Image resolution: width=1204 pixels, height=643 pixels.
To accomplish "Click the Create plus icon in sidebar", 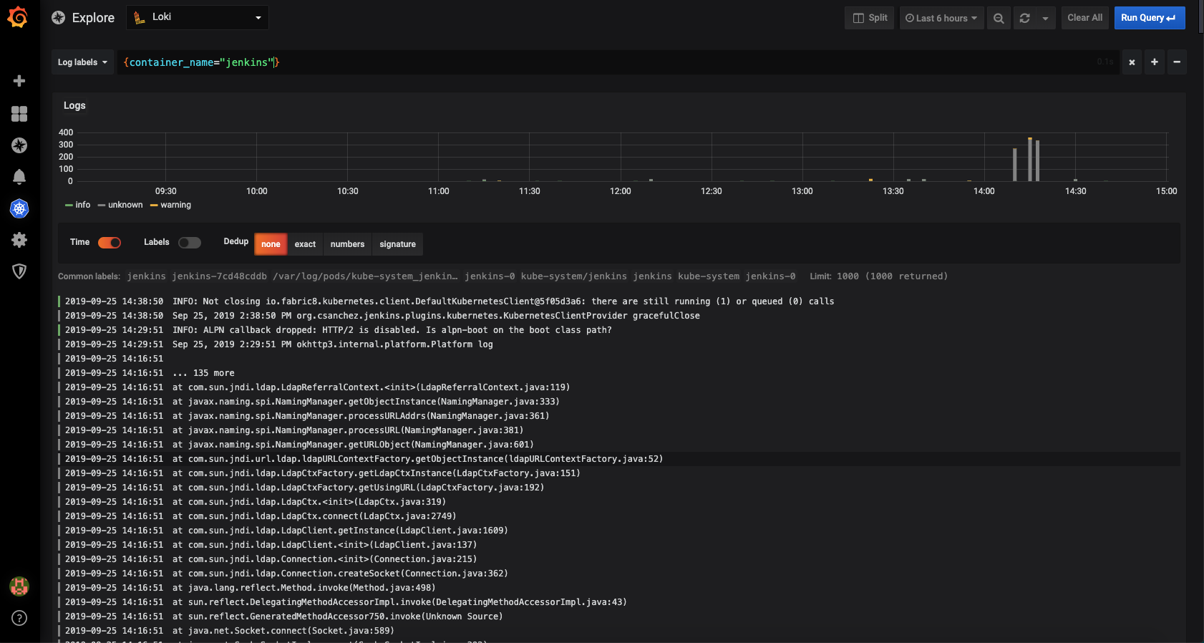I will (19, 81).
